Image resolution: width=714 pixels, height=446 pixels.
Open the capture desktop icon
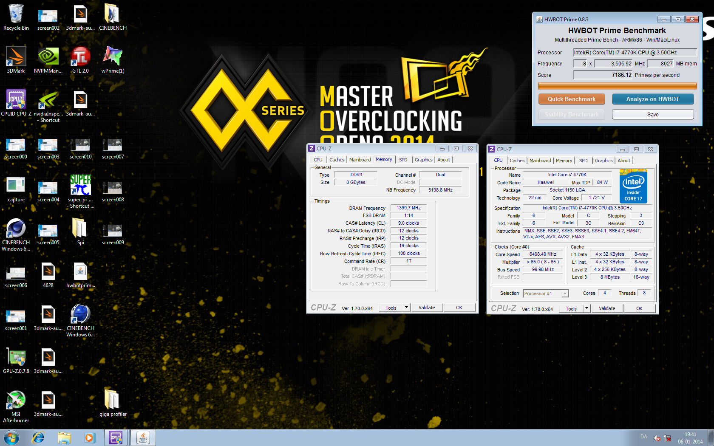click(16, 189)
